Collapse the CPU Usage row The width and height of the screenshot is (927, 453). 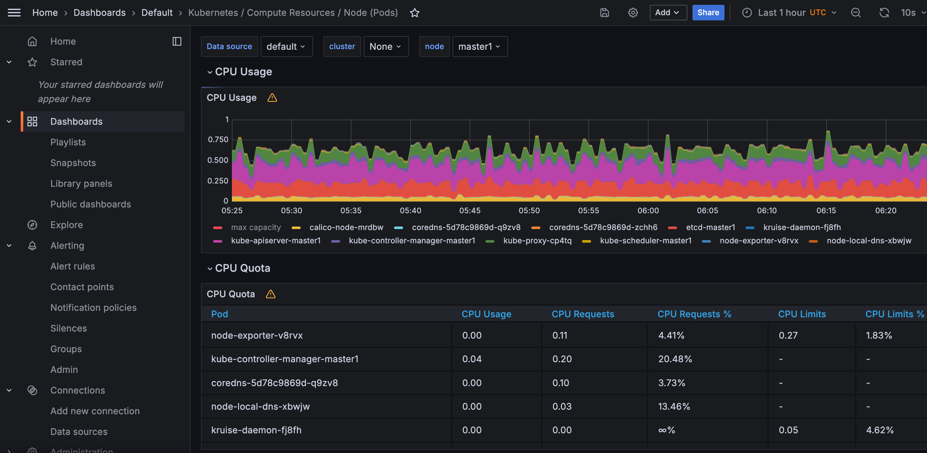[210, 72]
